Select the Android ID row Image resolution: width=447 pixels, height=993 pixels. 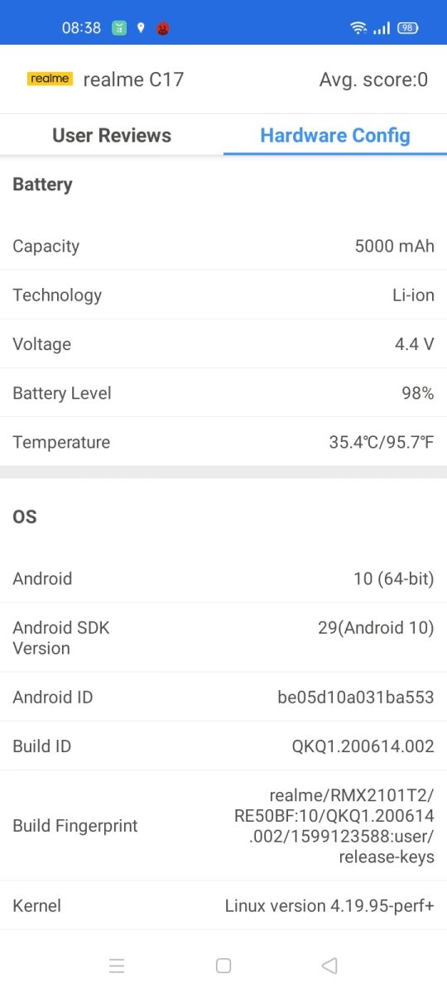click(223, 697)
